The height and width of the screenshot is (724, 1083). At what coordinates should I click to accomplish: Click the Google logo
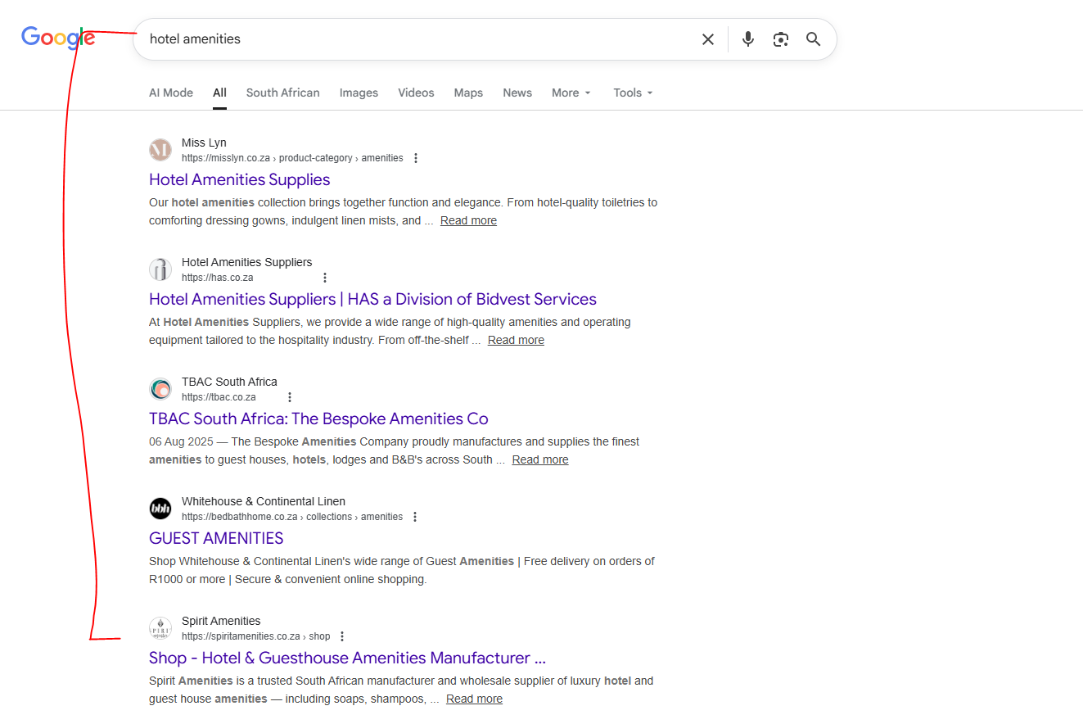[57, 38]
